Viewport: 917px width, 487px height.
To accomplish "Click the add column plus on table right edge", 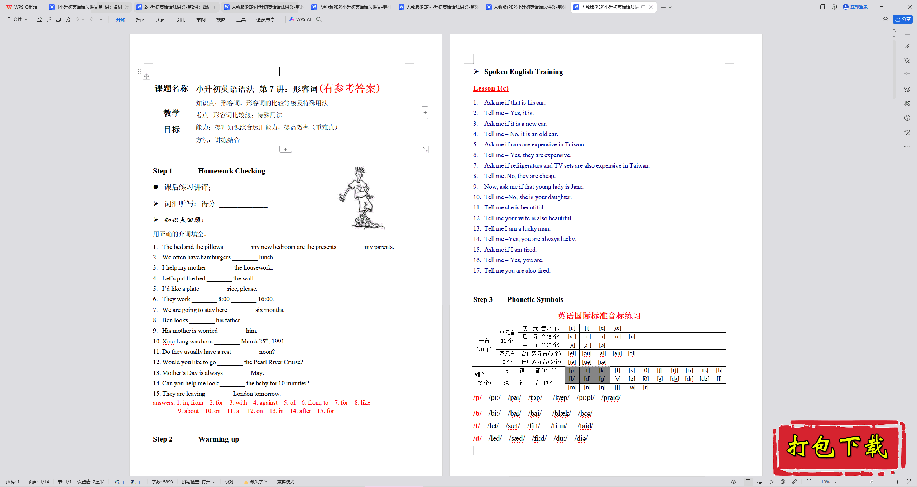I will [425, 113].
